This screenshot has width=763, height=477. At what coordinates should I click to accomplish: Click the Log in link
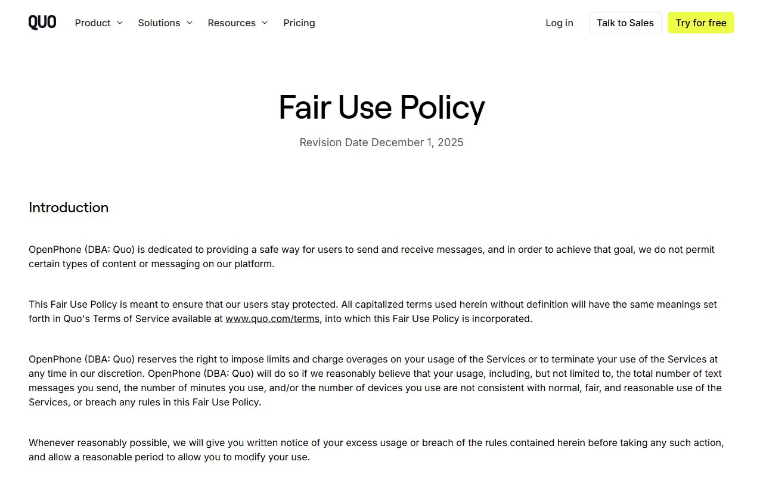[559, 23]
